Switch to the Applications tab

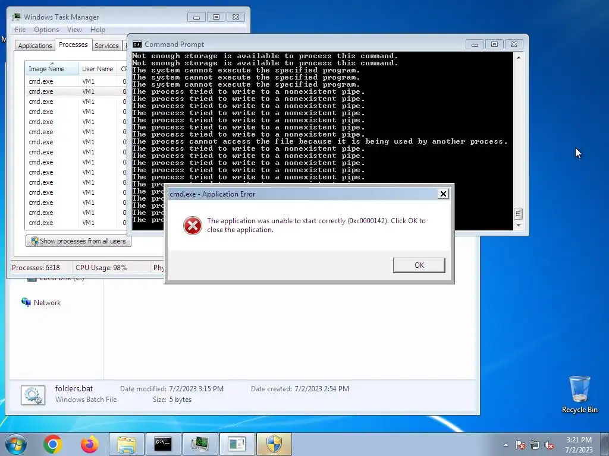34,45
